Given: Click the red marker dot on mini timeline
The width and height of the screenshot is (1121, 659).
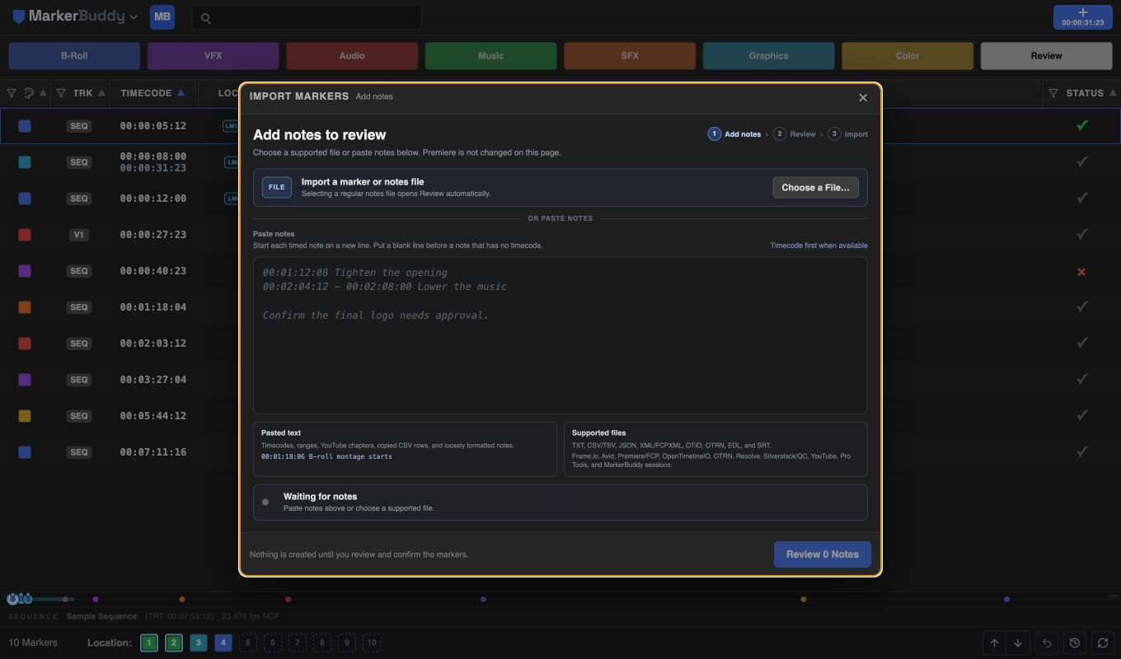Looking at the screenshot, I should (288, 599).
